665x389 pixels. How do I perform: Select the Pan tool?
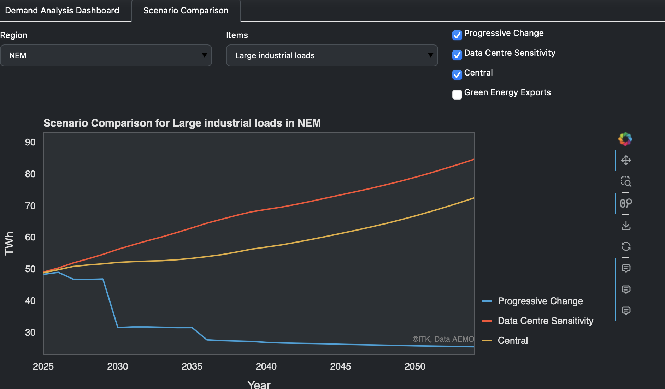tap(626, 160)
